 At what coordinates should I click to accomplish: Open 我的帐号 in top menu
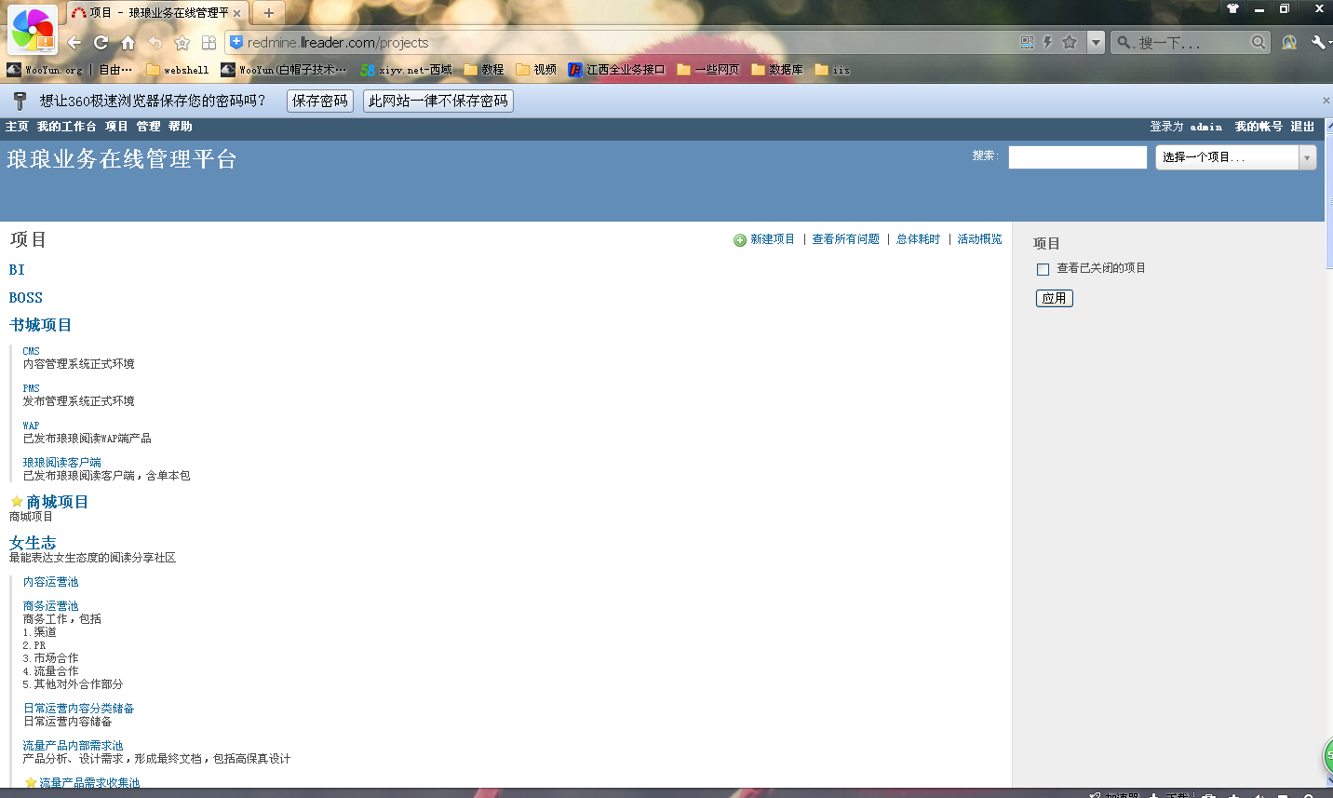pos(1259,127)
